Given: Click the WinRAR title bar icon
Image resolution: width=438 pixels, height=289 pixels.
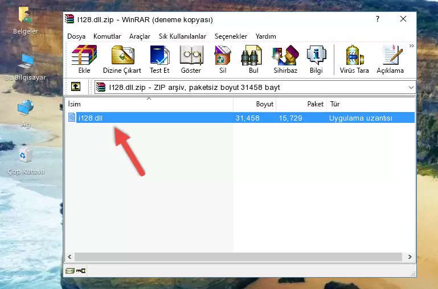Looking at the screenshot, I should [x=69, y=19].
